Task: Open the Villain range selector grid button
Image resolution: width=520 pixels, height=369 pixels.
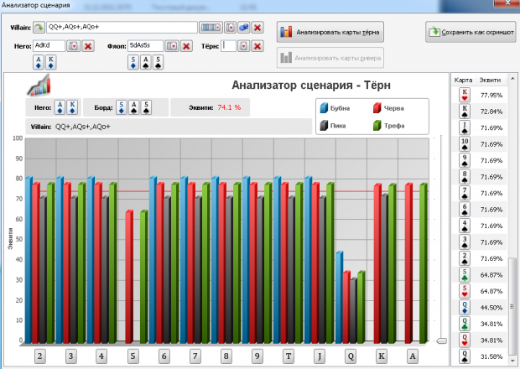Action: click(x=211, y=27)
